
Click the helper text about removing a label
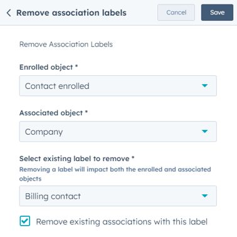click(x=115, y=174)
